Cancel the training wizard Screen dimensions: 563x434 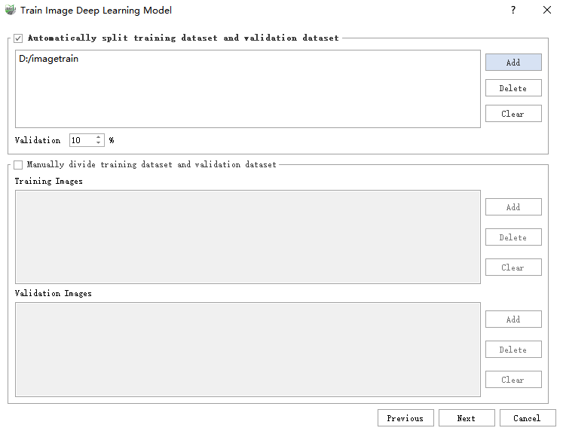click(527, 418)
